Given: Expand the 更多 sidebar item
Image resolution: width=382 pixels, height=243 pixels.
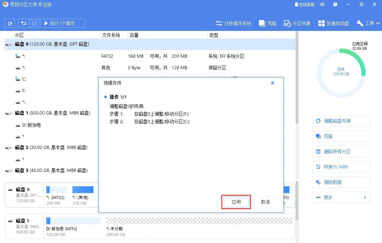Looking at the screenshot, I should 341,197.
